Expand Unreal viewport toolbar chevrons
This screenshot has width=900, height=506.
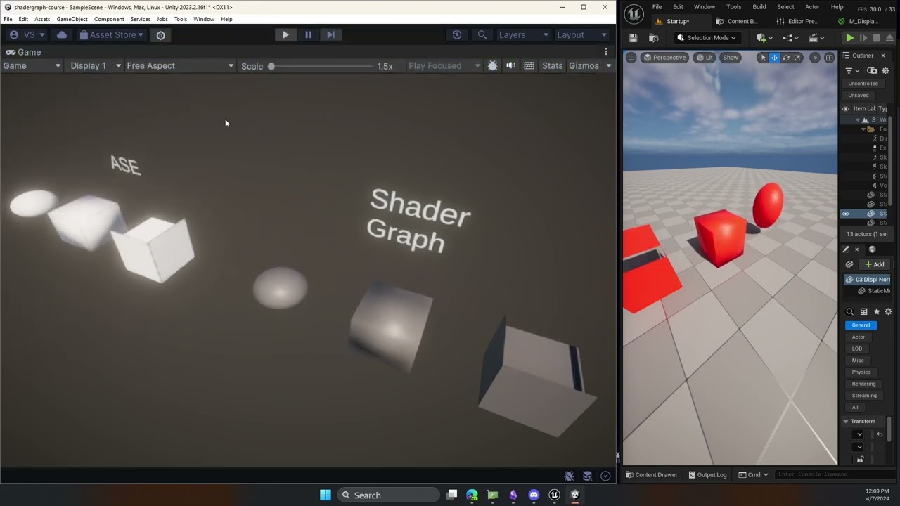pyautogui.click(x=815, y=58)
